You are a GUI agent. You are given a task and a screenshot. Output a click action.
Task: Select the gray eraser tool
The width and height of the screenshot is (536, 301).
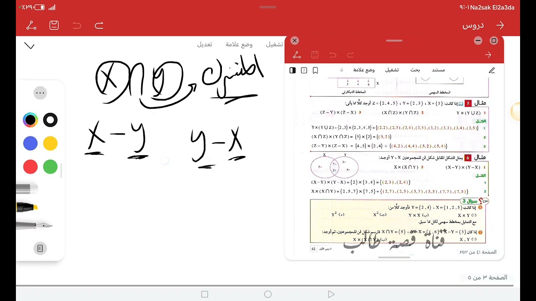click(x=27, y=189)
